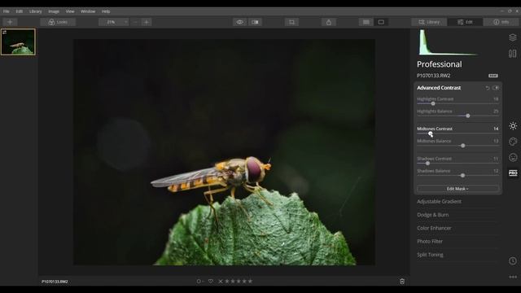Screen dimensions: 521x293
Task: Switch to single image view
Action: tap(381, 22)
